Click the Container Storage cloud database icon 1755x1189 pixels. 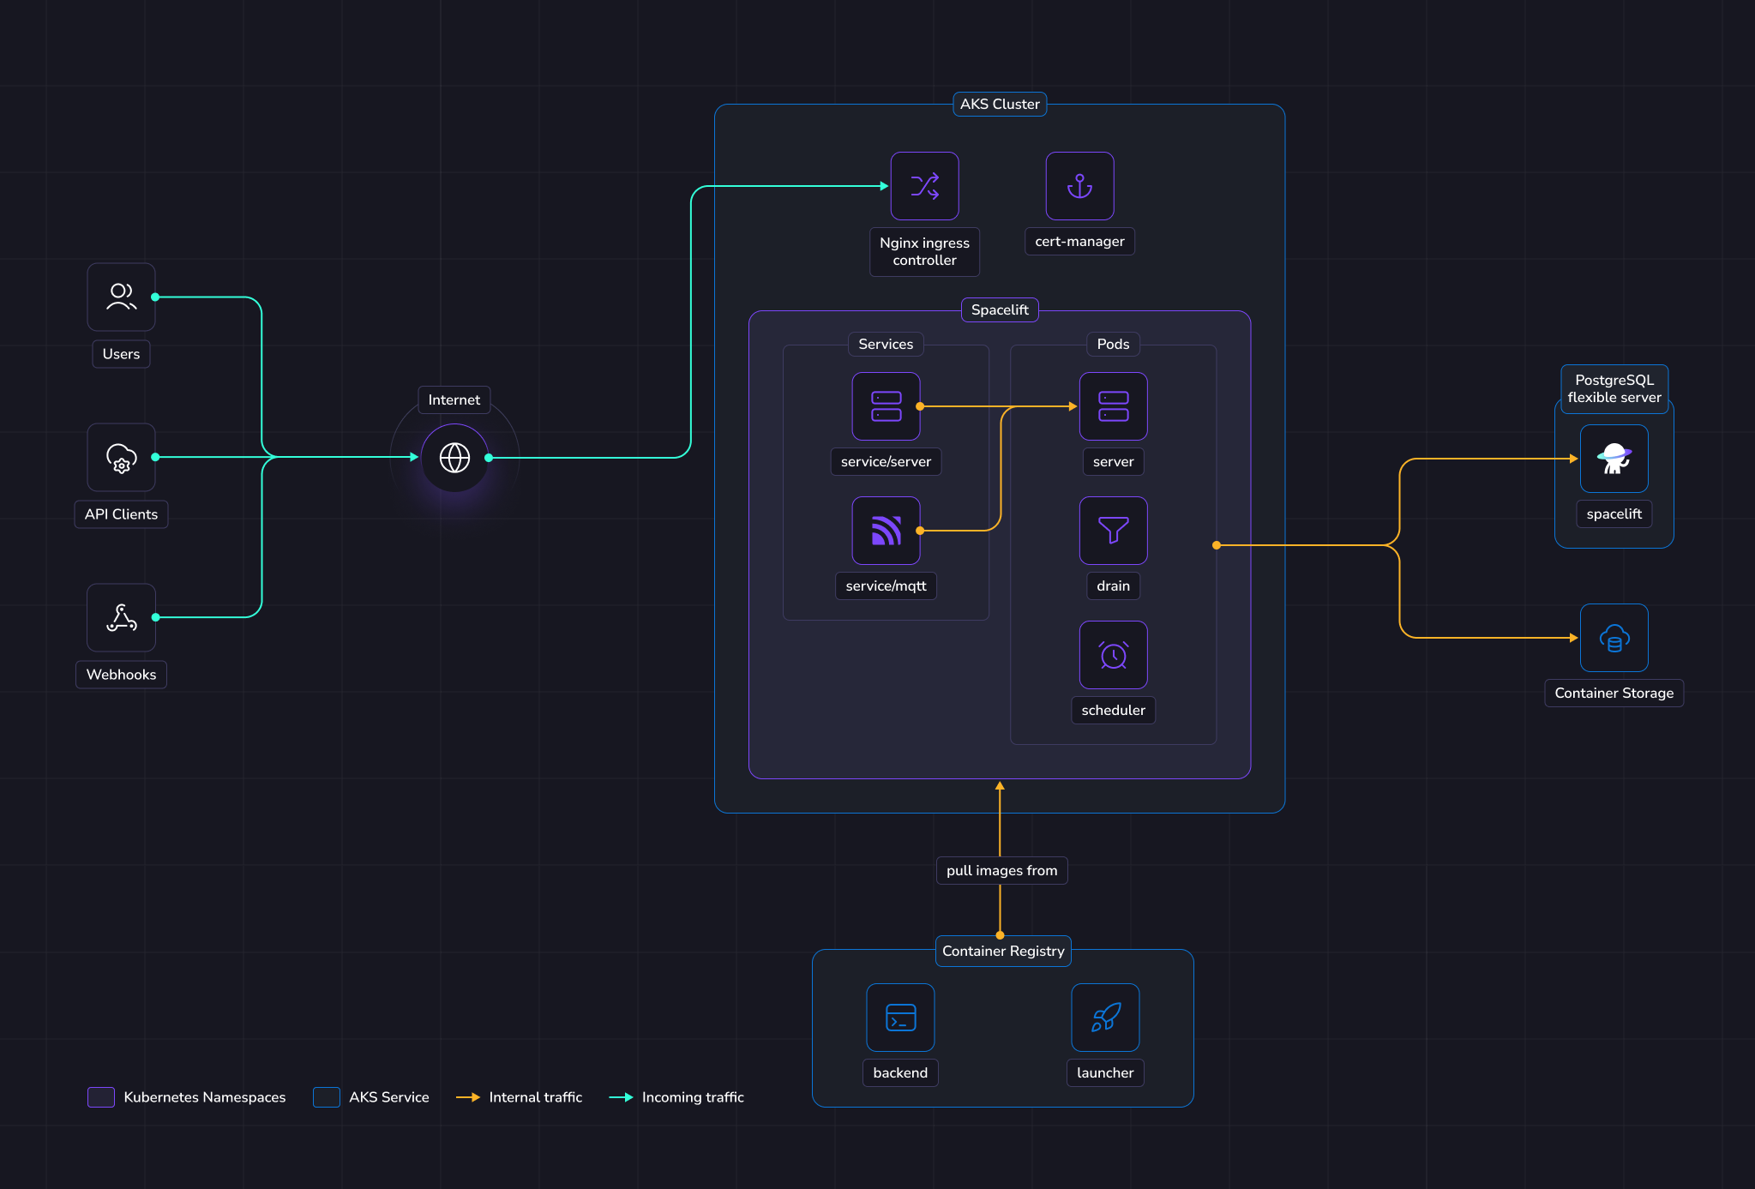pos(1614,638)
